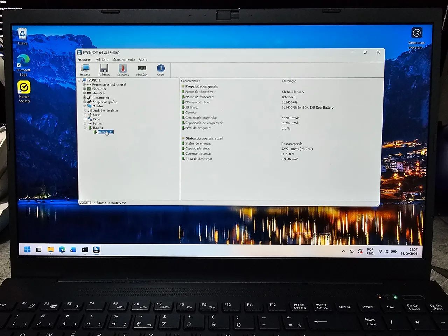Collapse the Bateria tree node
448x336 pixels.
(85, 128)
